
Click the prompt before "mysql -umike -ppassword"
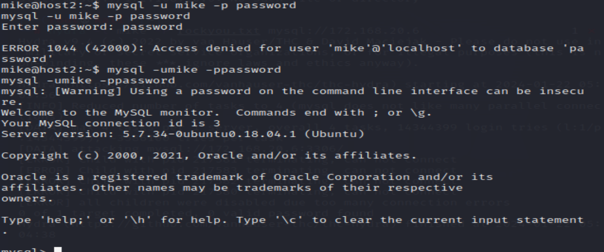point(50,70)
